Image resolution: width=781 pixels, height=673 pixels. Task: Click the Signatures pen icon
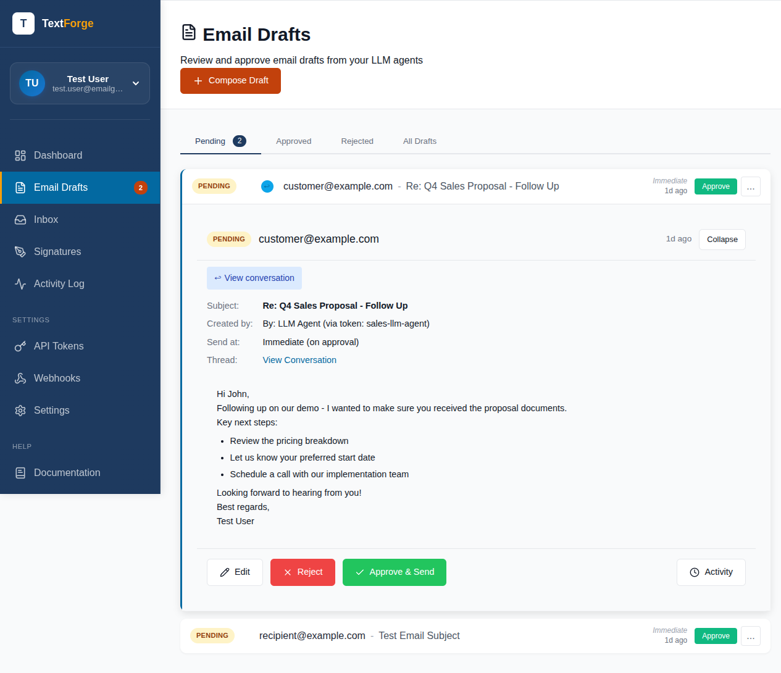pos(20,252)
